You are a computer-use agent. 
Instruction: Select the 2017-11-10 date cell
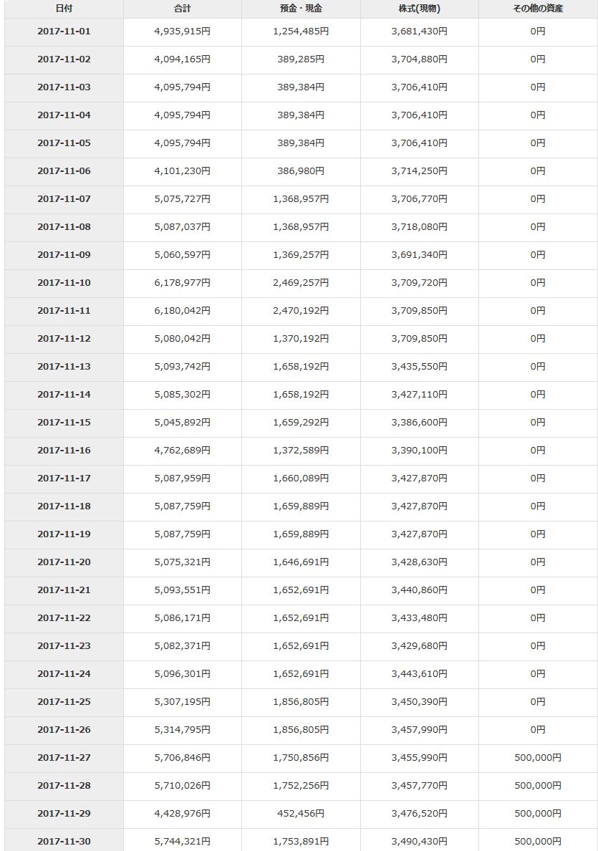pos(64,283)
